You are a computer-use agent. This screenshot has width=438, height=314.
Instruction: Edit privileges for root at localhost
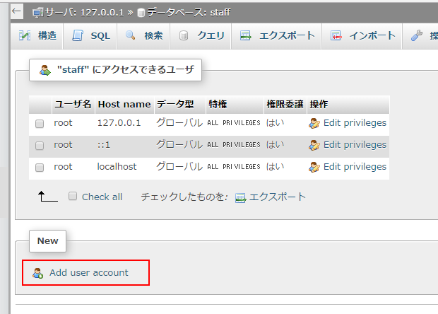[x=355, y=166]
